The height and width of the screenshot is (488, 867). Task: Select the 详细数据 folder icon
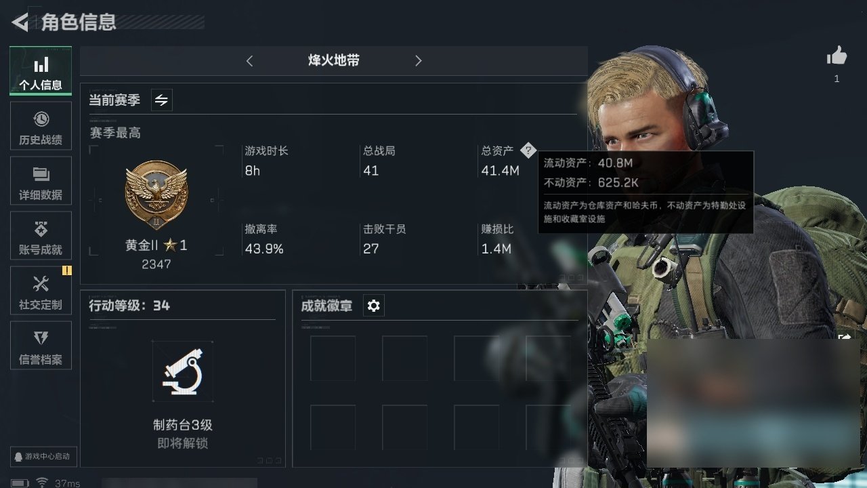click(41, 174)
